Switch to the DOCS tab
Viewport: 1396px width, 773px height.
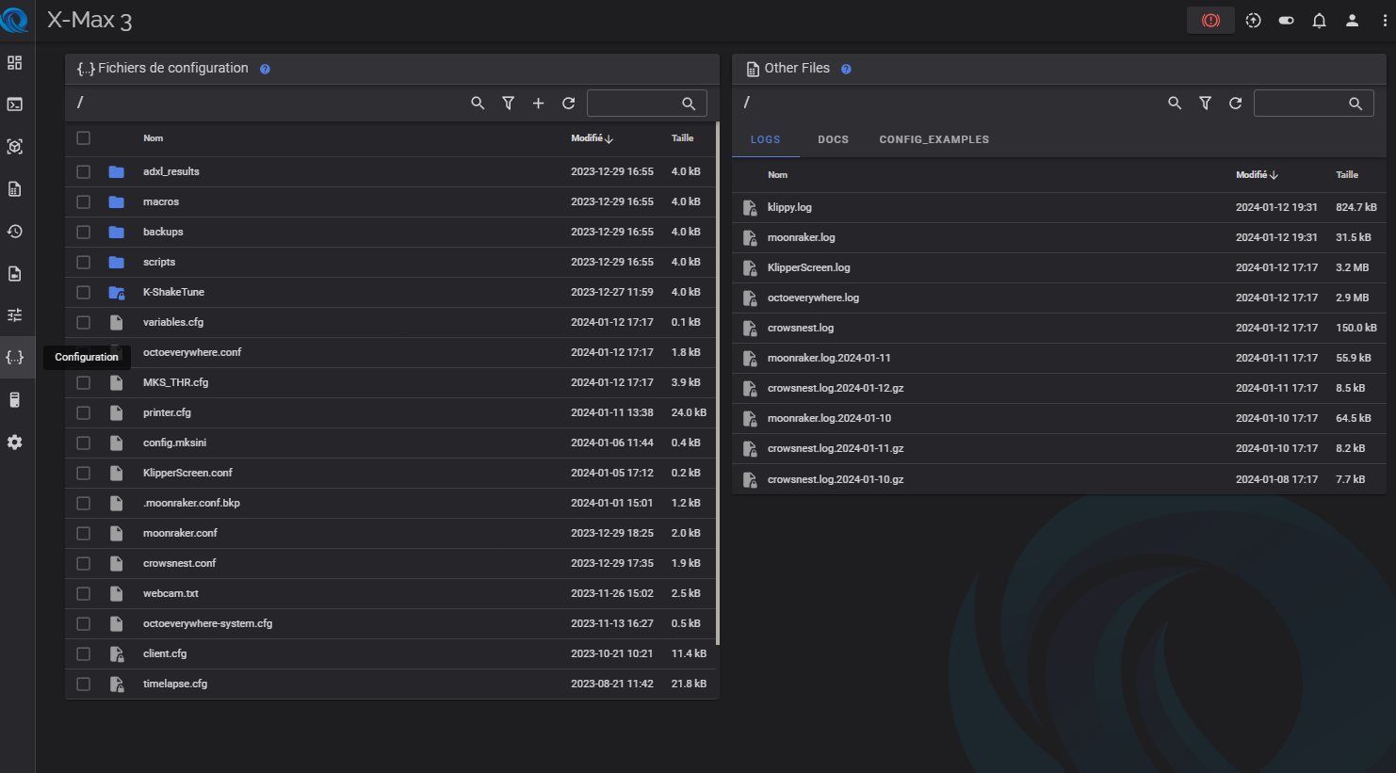(833, 139)
